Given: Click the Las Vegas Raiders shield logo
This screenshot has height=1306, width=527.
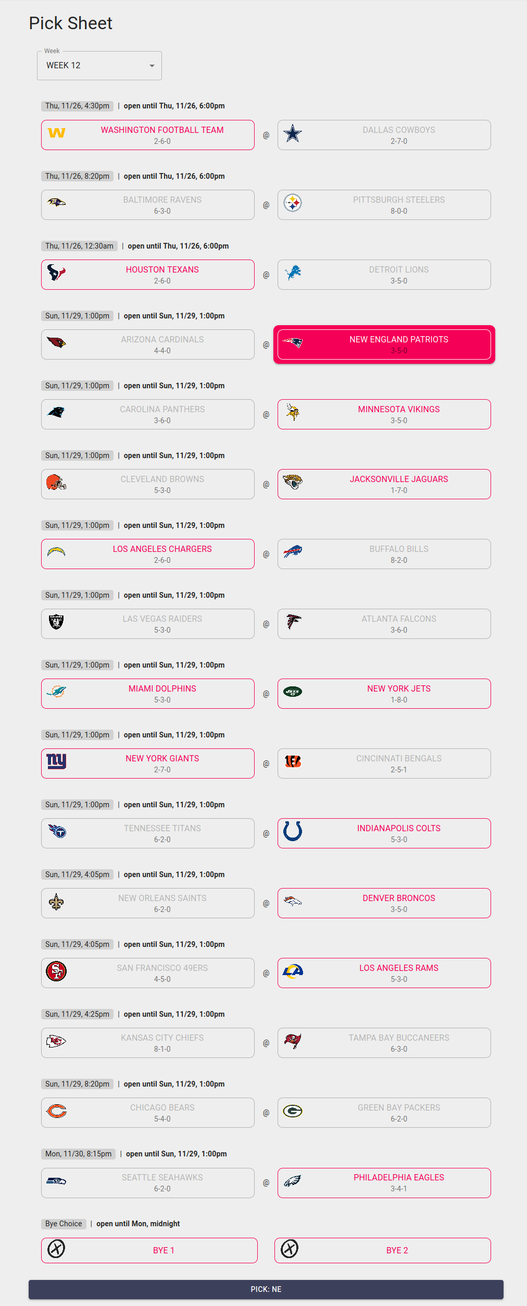Looking at the screenshot, I should 56,622.
